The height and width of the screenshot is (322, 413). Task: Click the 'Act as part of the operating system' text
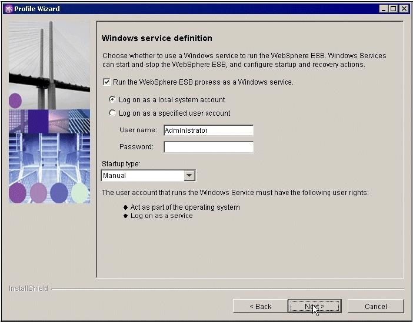pos(185,207)
